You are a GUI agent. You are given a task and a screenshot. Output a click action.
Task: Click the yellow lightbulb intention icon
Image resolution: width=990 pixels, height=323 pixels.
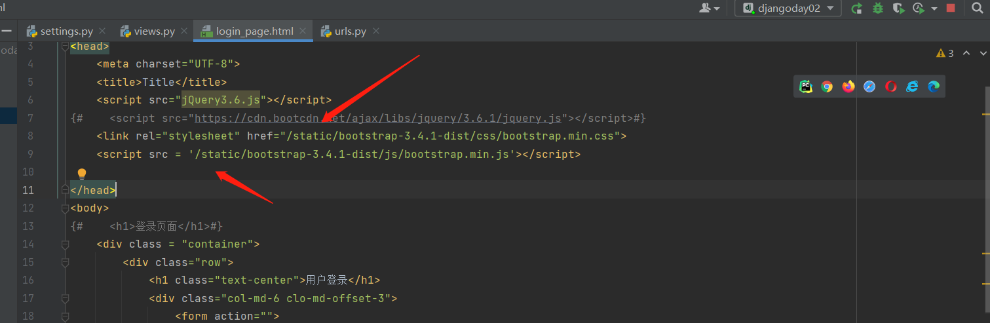pos(82,174)
